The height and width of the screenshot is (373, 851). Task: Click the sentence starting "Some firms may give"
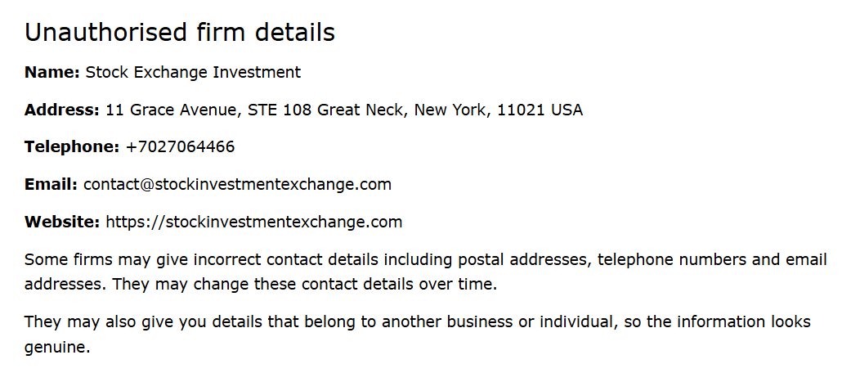[245, 260]
